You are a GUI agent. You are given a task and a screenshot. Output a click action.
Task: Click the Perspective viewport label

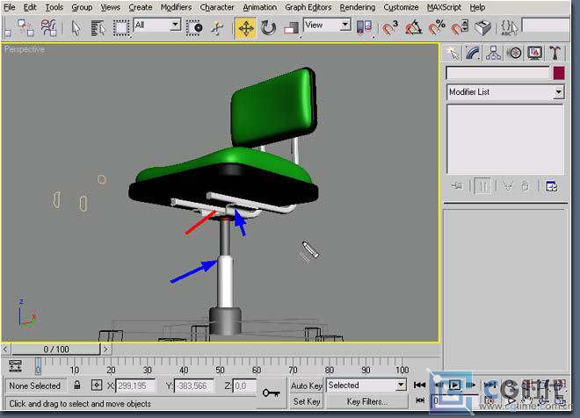25,49
